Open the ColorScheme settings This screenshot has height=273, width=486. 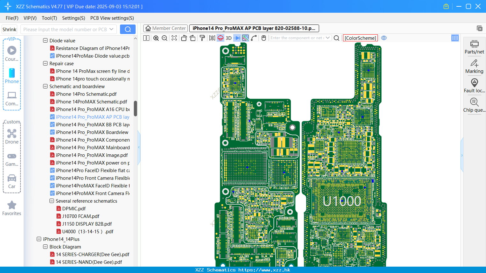pyautogui.click(x=360, y=38)
